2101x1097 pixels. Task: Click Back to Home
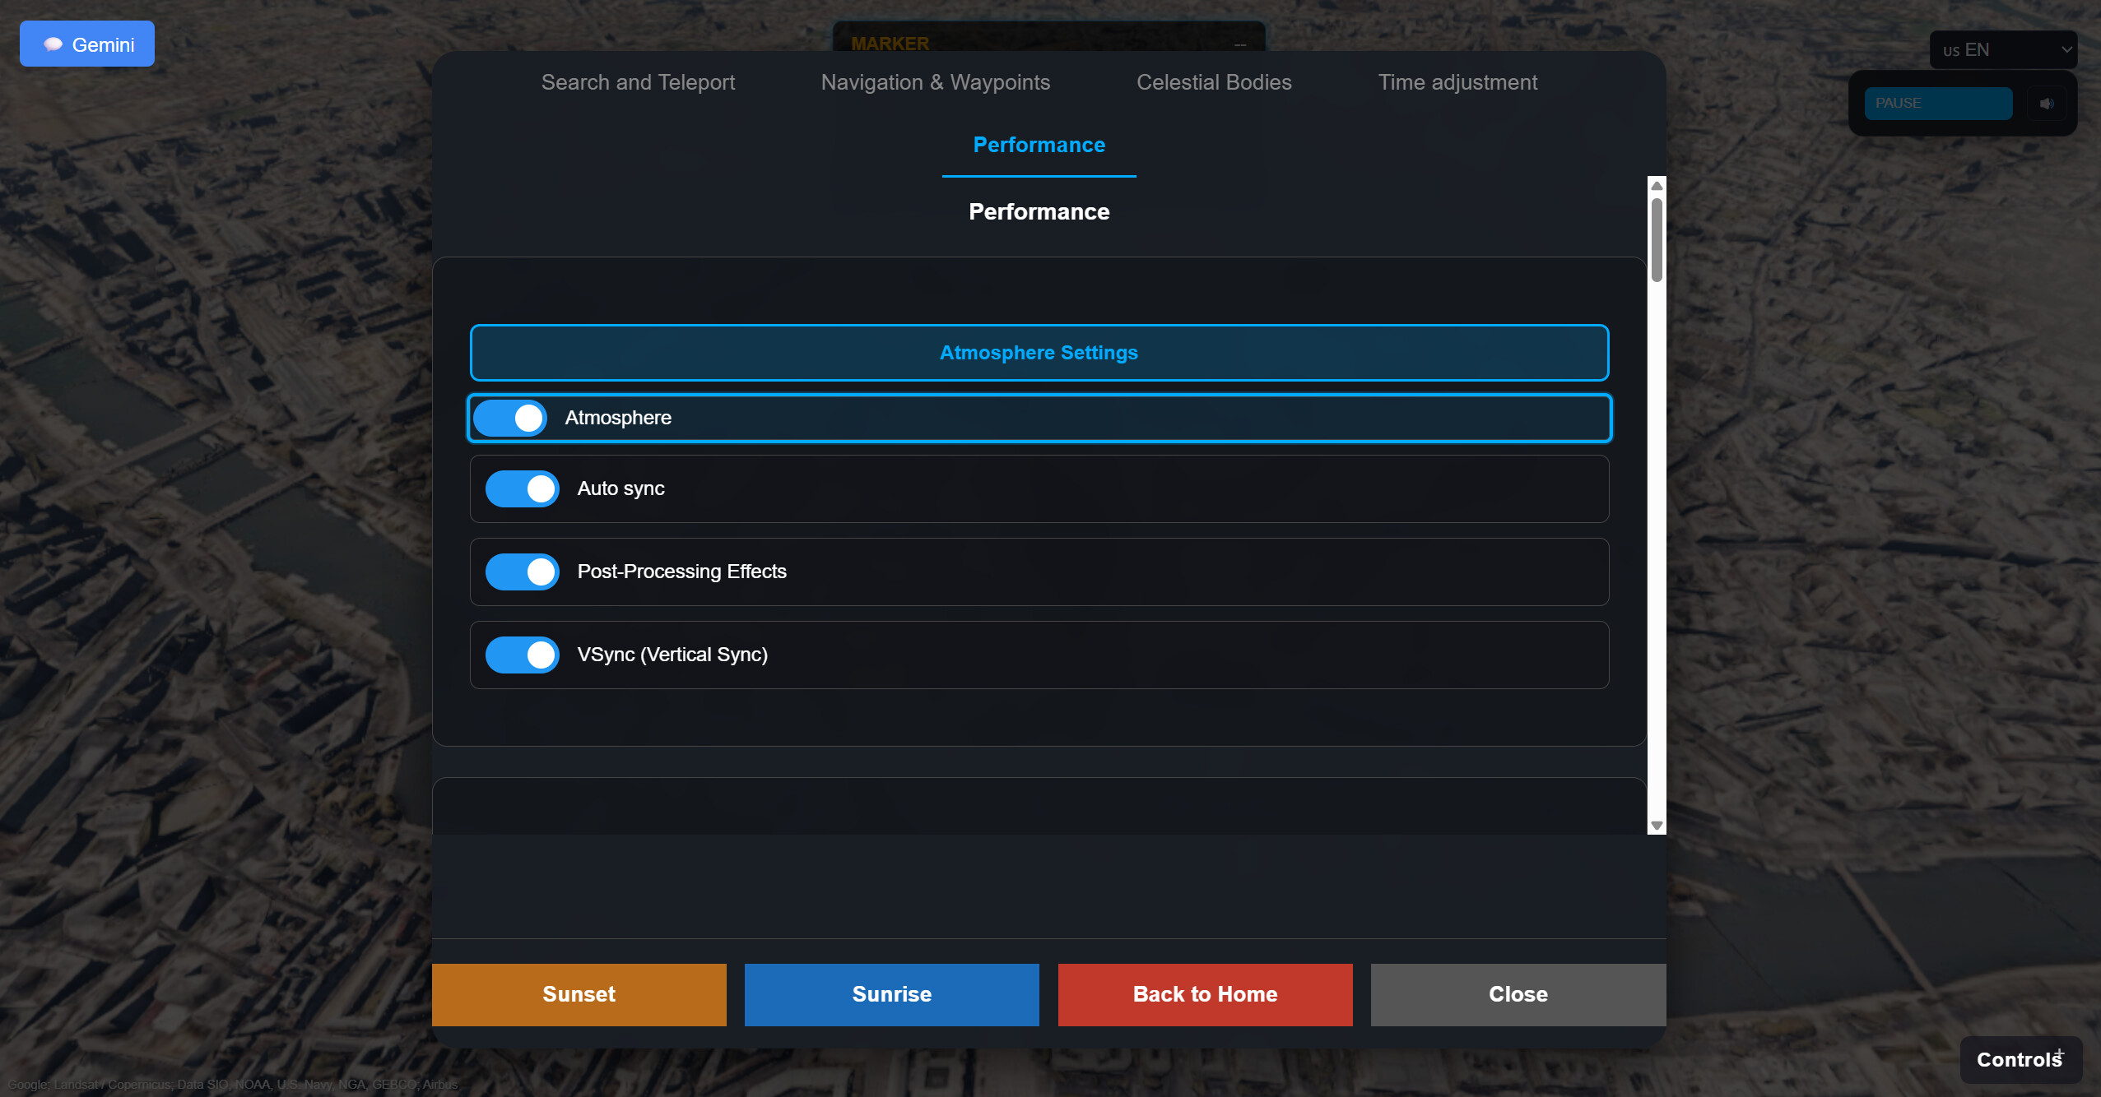[x=1204, y=994]
